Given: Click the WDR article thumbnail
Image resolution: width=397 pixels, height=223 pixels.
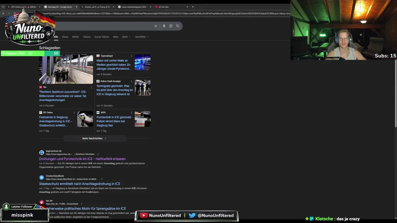Looking at the screenshot, I should point(143,119).
